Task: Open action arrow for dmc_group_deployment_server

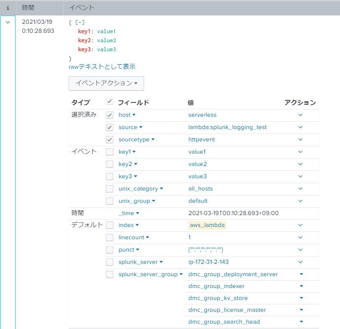Action: [x=301, y=274]
